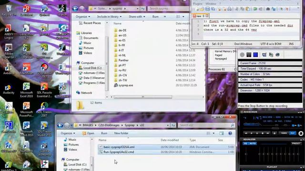Click the stop button in Audacious
305x171 pixels.
tap(263, 133)
